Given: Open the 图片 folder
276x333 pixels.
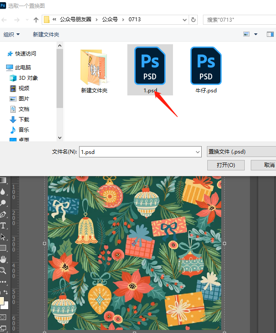Looking at the screenshot, I should tap(20, 99).
